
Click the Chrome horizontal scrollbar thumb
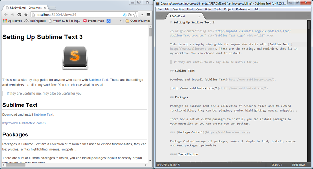click(x=15, y=165)
